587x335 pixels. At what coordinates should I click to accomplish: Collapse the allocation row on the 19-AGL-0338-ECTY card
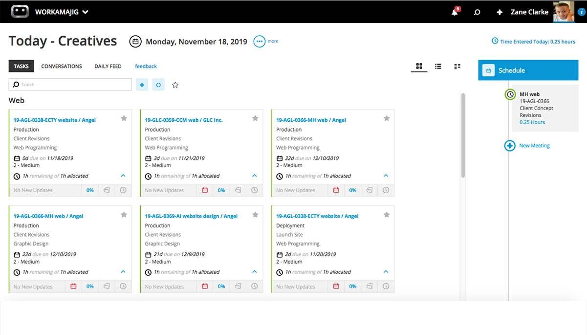(x=123, y=176)
